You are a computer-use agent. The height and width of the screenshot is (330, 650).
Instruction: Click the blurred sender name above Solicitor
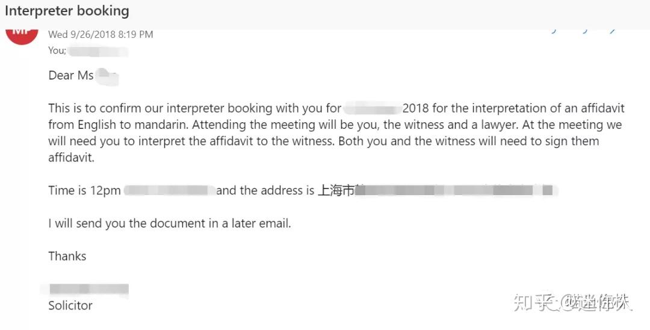88,290
